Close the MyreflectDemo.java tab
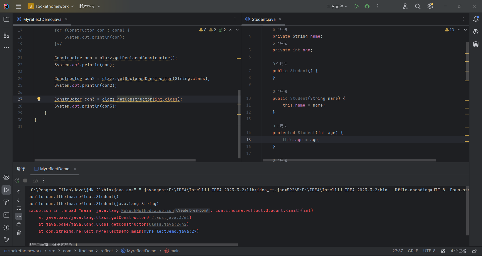This screenshot has width=482, height=256. tap(66, 19)
